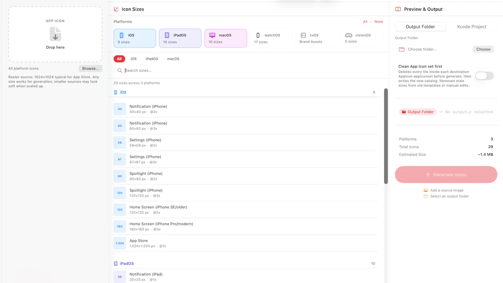503x283 pixels.
Task: Select Home Screen (iPhone Pro/modern) row
Action: [246, 226]
